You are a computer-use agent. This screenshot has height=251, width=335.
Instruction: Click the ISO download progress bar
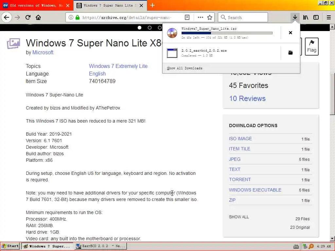[x=227, y=33]
